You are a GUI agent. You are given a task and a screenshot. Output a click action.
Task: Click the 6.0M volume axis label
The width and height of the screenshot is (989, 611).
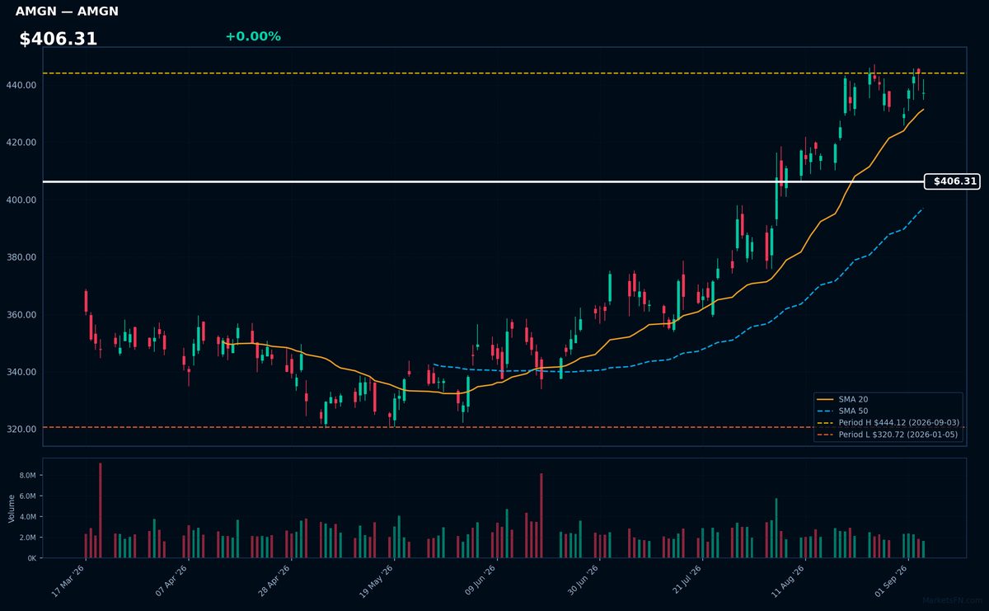tap(28, 496)
